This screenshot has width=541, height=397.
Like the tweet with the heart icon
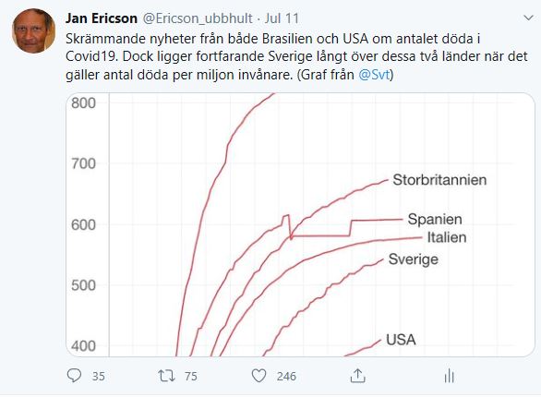click(258, 376)
